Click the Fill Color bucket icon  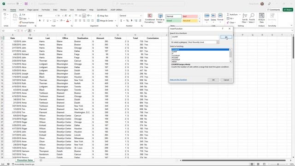tap(61, 20)
